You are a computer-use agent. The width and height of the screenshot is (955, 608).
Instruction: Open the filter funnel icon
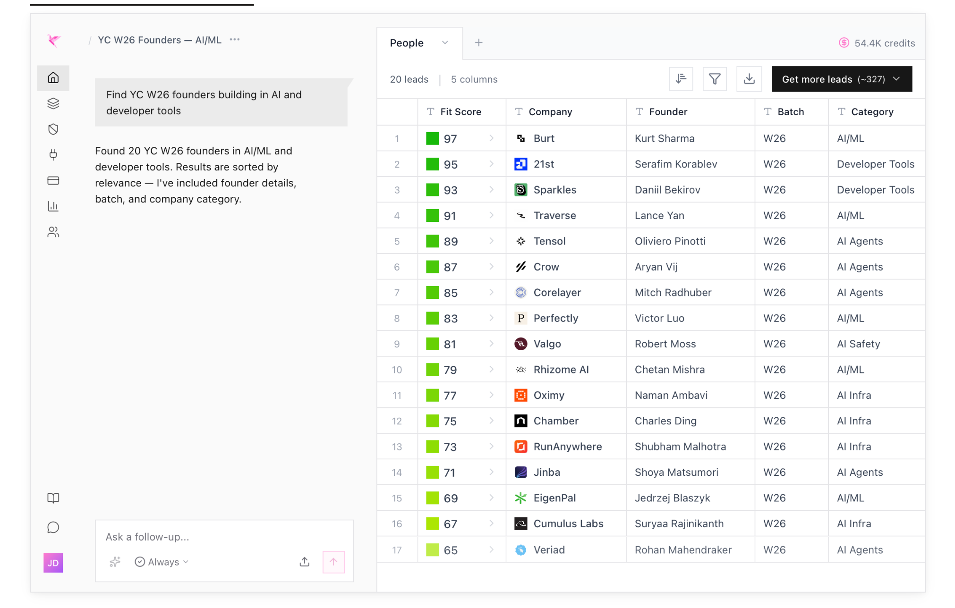pyautogui.click(x=715, y=79)
